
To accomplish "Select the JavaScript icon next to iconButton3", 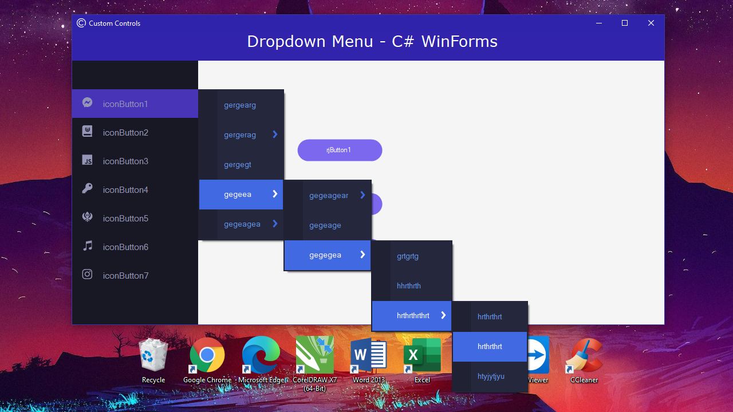I will pos(87,161).
